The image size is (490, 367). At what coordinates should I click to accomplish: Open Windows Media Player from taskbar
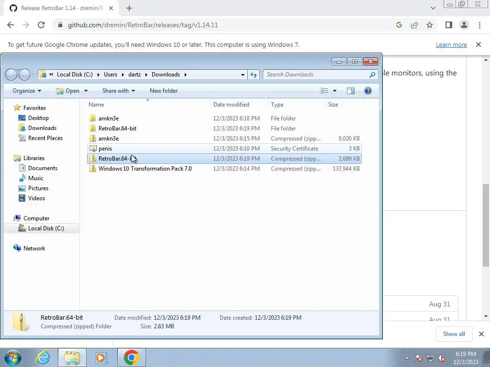101,357
